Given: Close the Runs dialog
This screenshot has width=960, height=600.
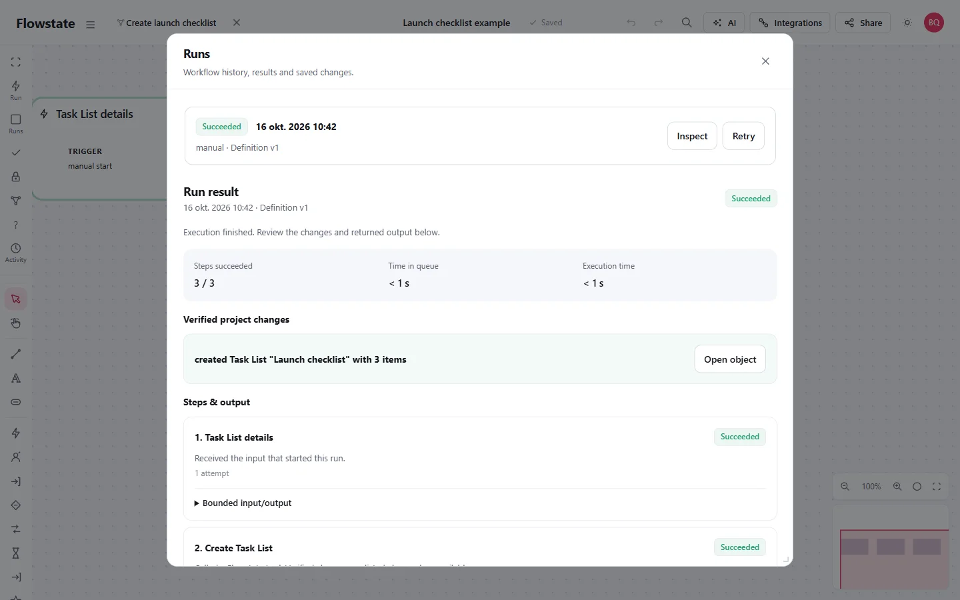Looking at the screenshot, I should coord(765,61).
